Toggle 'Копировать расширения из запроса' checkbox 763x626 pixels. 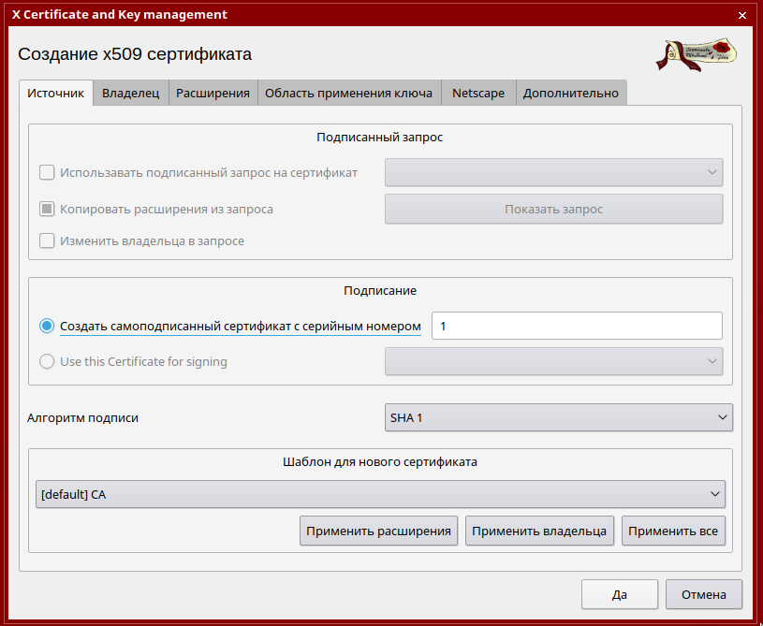click(47, 210)
